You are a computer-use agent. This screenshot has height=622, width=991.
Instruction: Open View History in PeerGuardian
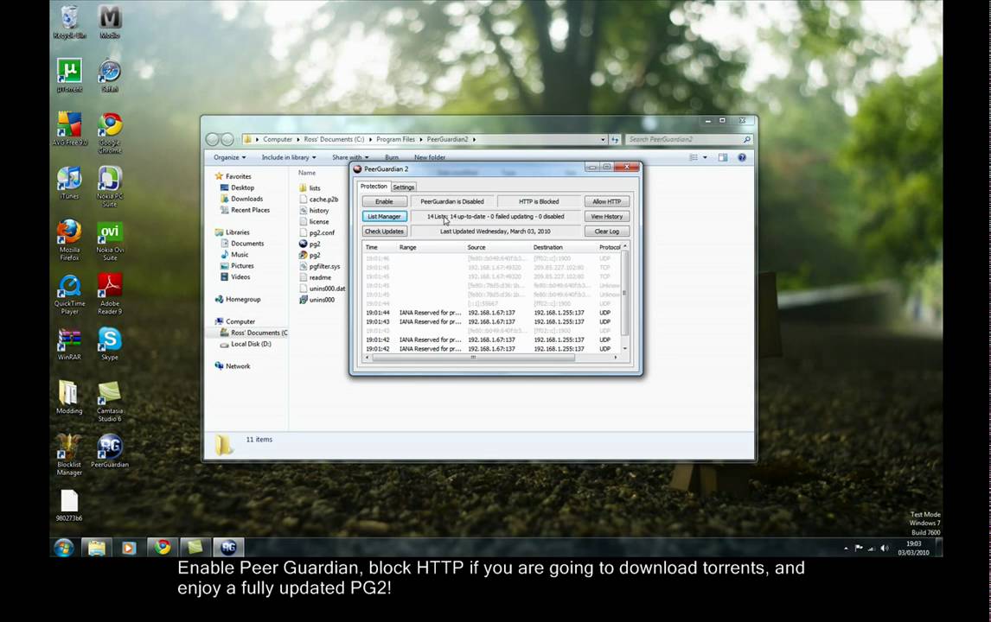[607, 217]
